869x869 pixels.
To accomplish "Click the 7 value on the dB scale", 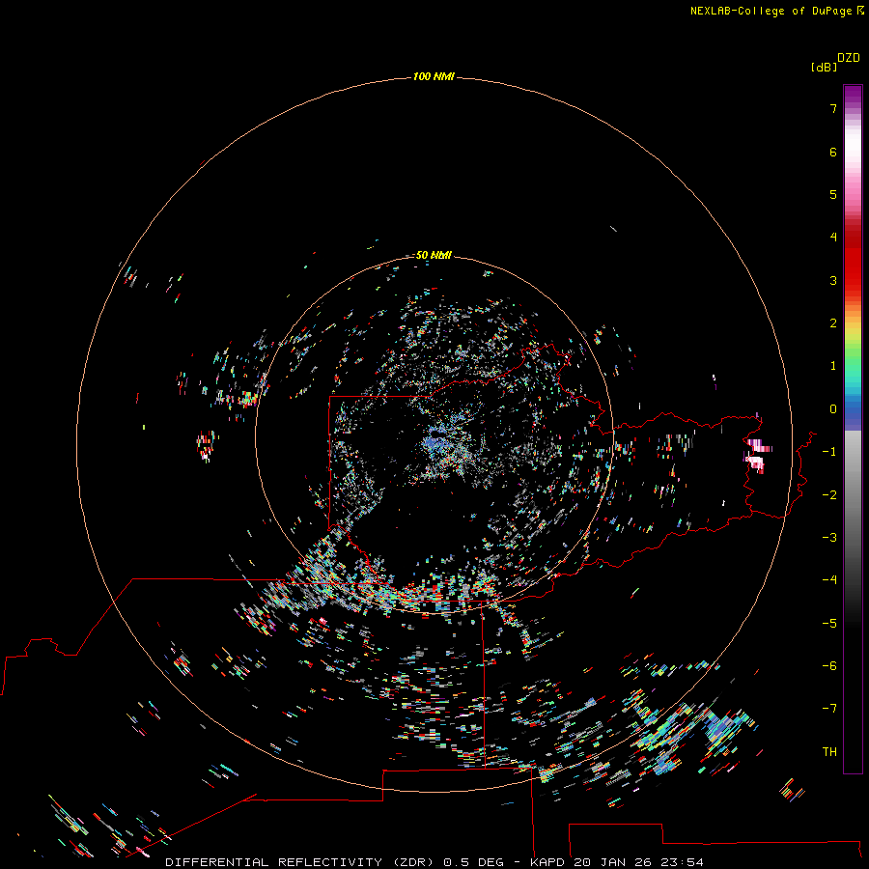I will pos(833,108).
